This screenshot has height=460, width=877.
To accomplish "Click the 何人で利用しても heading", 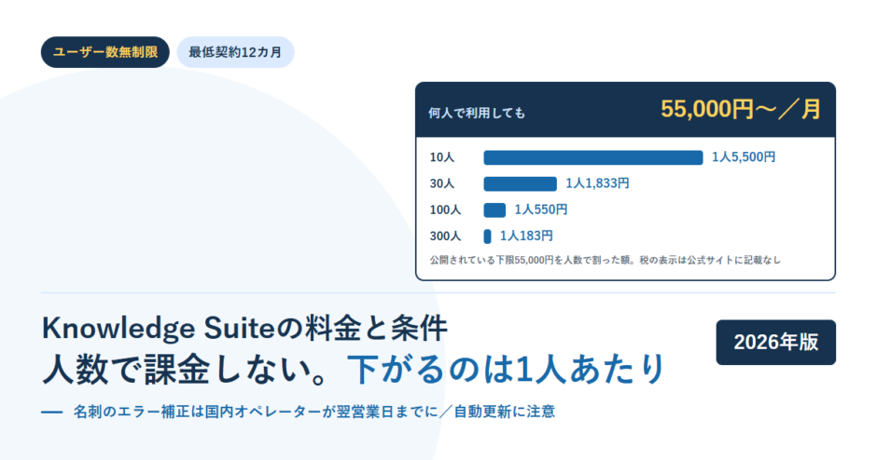I will coord(477,114).
